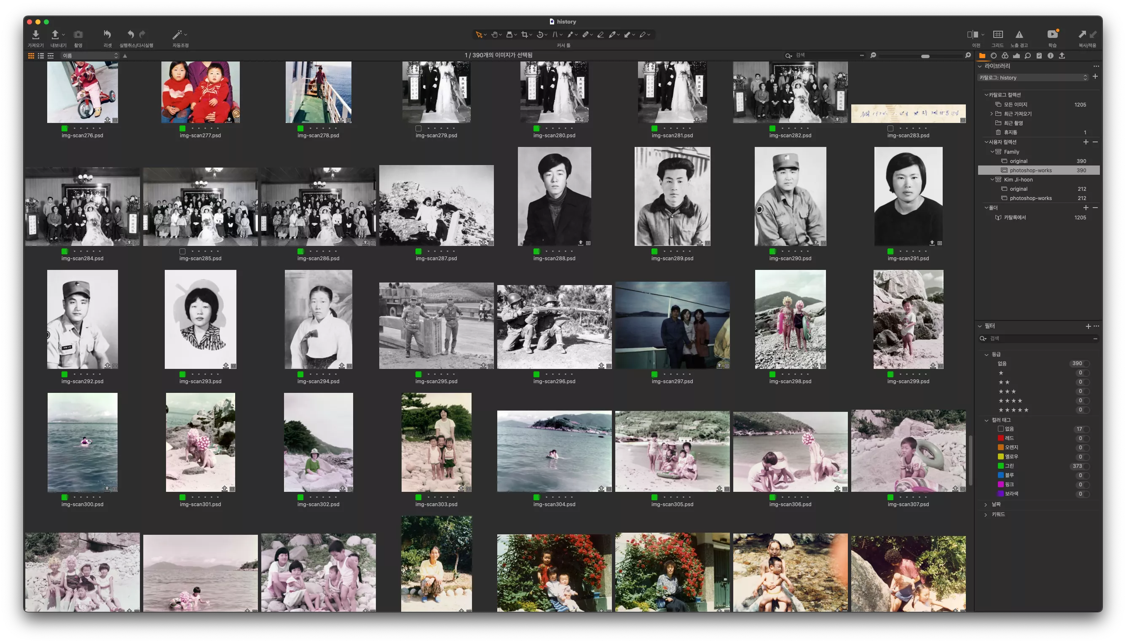Screen dimensions: 1126x643
Task: Switch to the Color tool tab
Action: [1005, 56]
